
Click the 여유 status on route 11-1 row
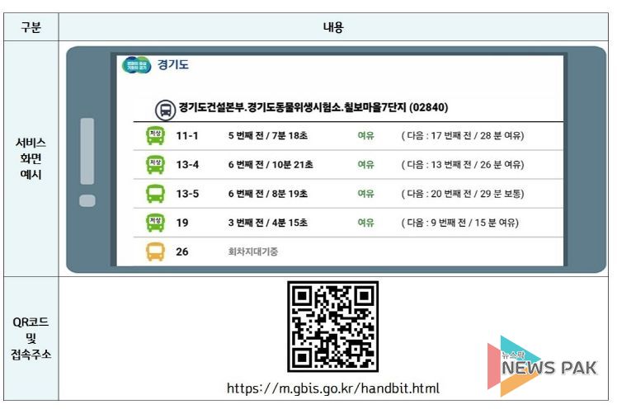click(x=365, y=136)
